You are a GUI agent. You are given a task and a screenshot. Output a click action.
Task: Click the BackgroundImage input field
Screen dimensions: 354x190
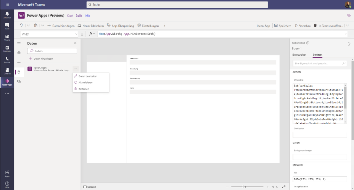(x=320, y=157)
